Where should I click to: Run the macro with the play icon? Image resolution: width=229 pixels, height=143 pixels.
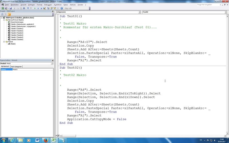35,8
